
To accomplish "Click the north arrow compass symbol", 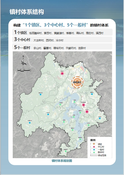I will [x=23, y=62].
